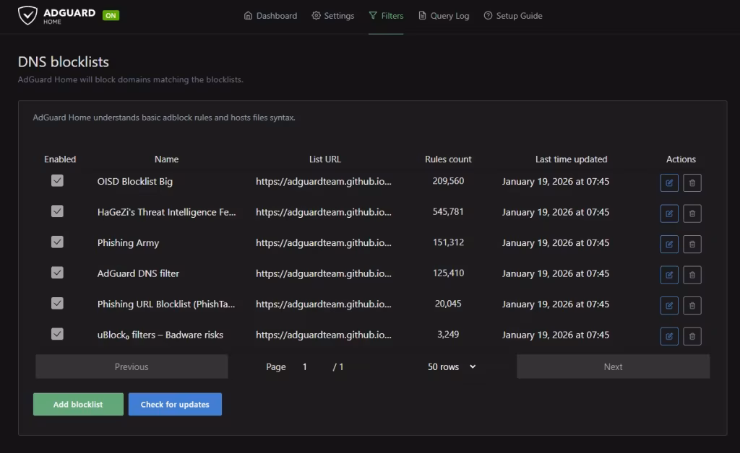Click the uBlock filters Badware risks name
Viewport: 740px width, 453px height.
(x=160, y=335)
